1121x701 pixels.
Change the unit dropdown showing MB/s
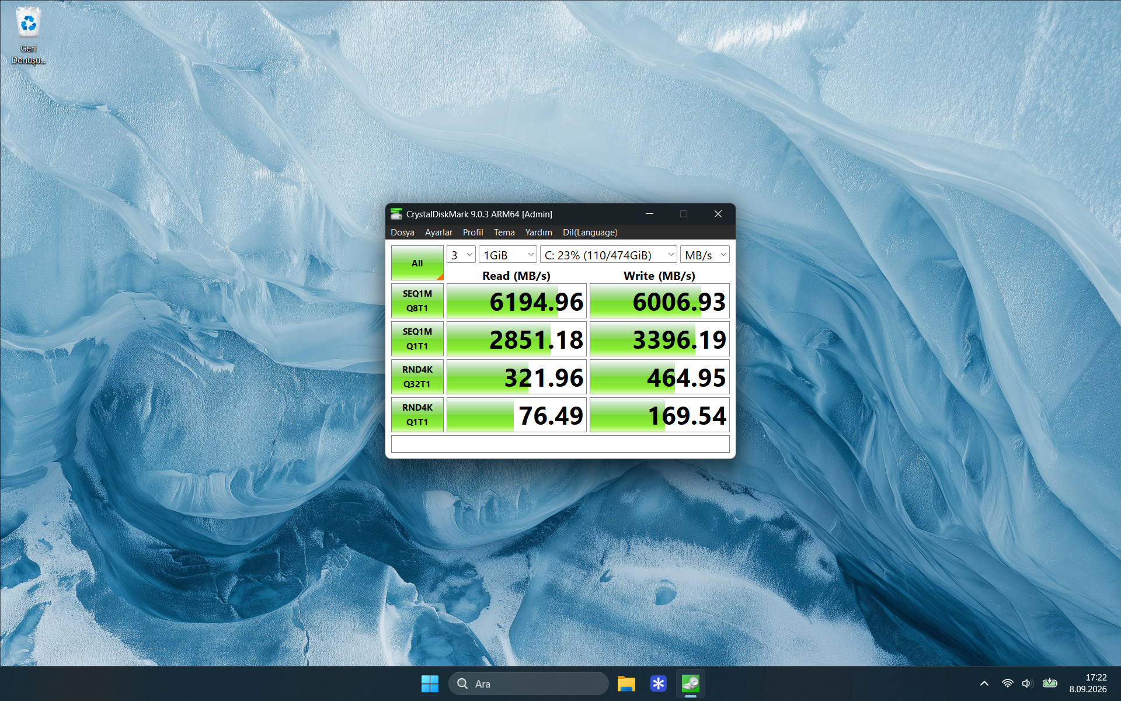click(705, 255)
